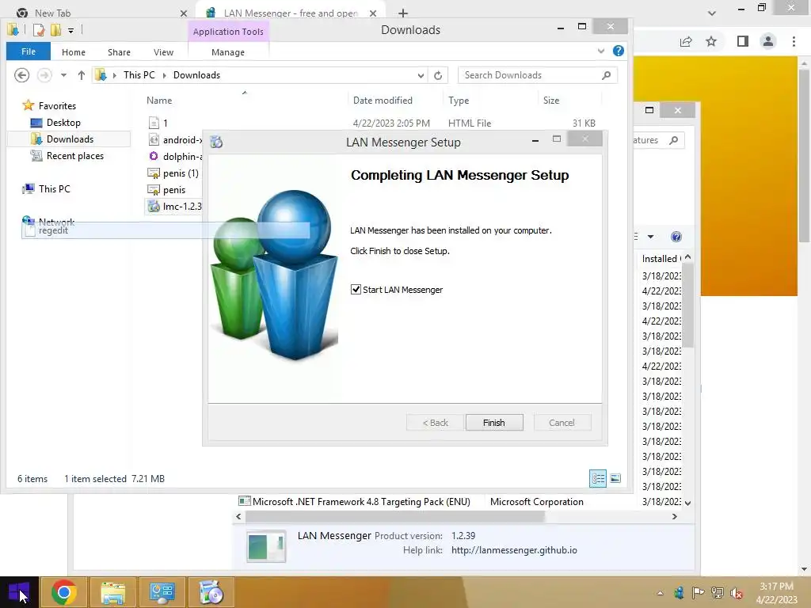Open the Chrome tab search dropdown
Screen dimensions: 811x608
(712, 13)
